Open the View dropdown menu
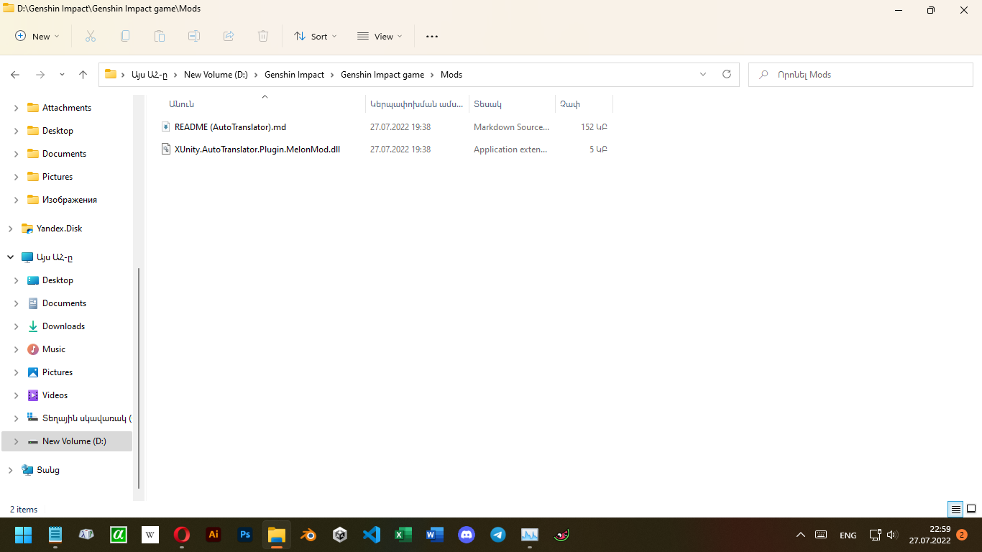This screenshot has height=552, width=982. coord(380,36)
